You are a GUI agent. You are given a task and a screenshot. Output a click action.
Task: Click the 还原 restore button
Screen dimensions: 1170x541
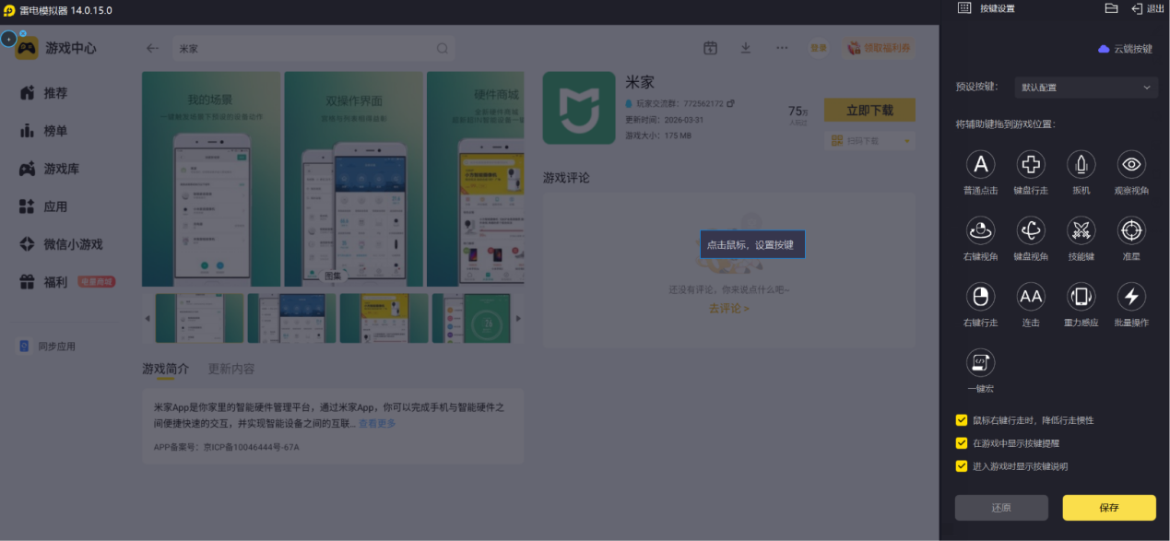tap(1001, 508)
